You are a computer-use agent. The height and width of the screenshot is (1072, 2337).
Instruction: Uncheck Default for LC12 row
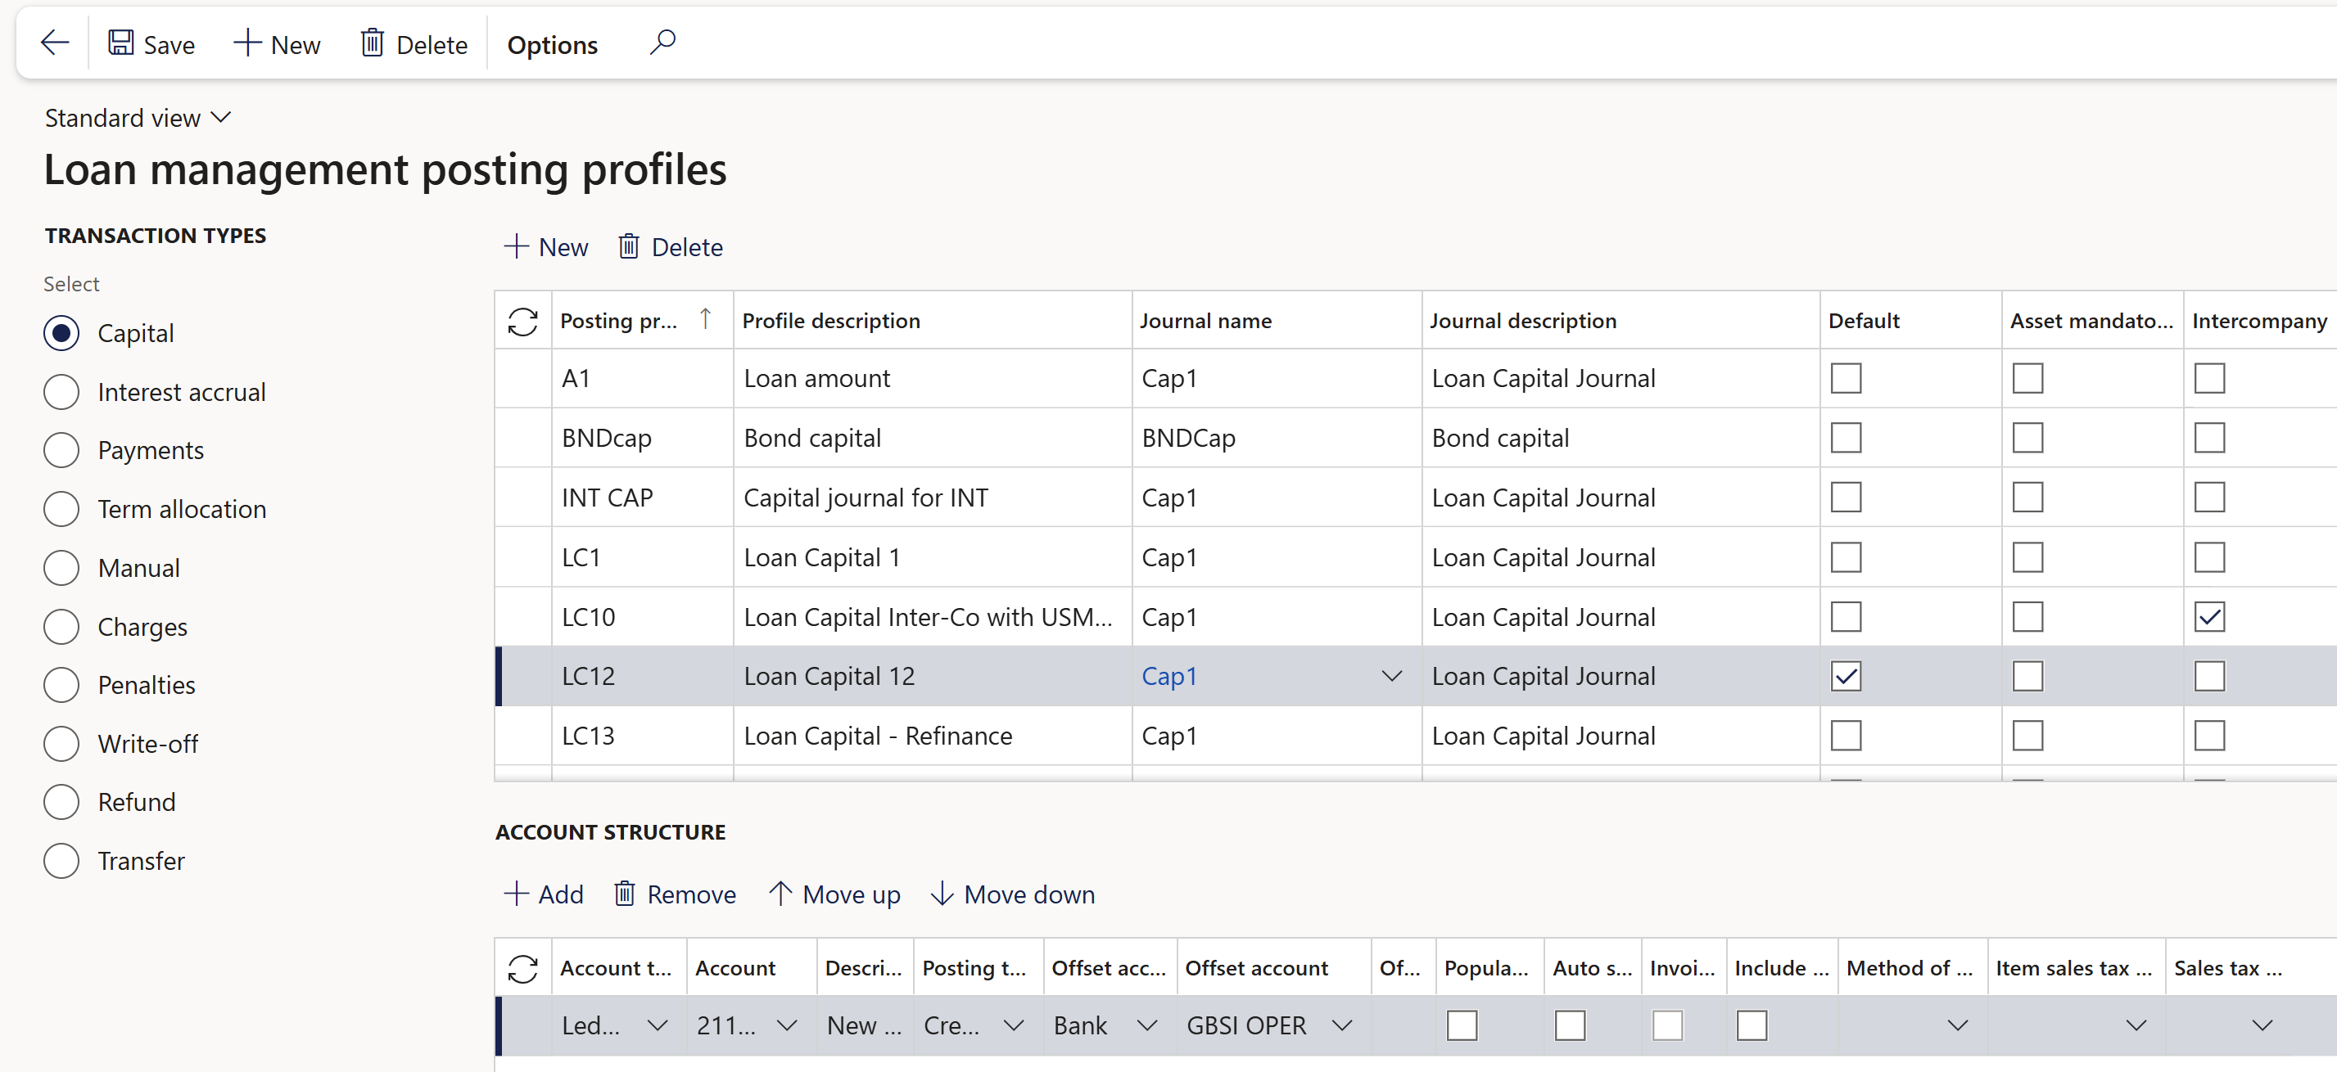(x=1846, y=676)
